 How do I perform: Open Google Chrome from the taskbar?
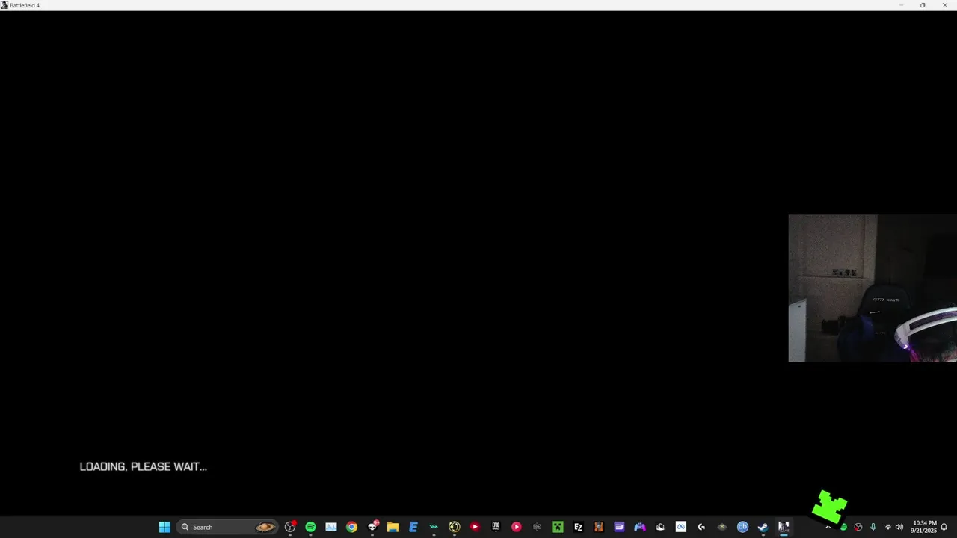point(351,527)
